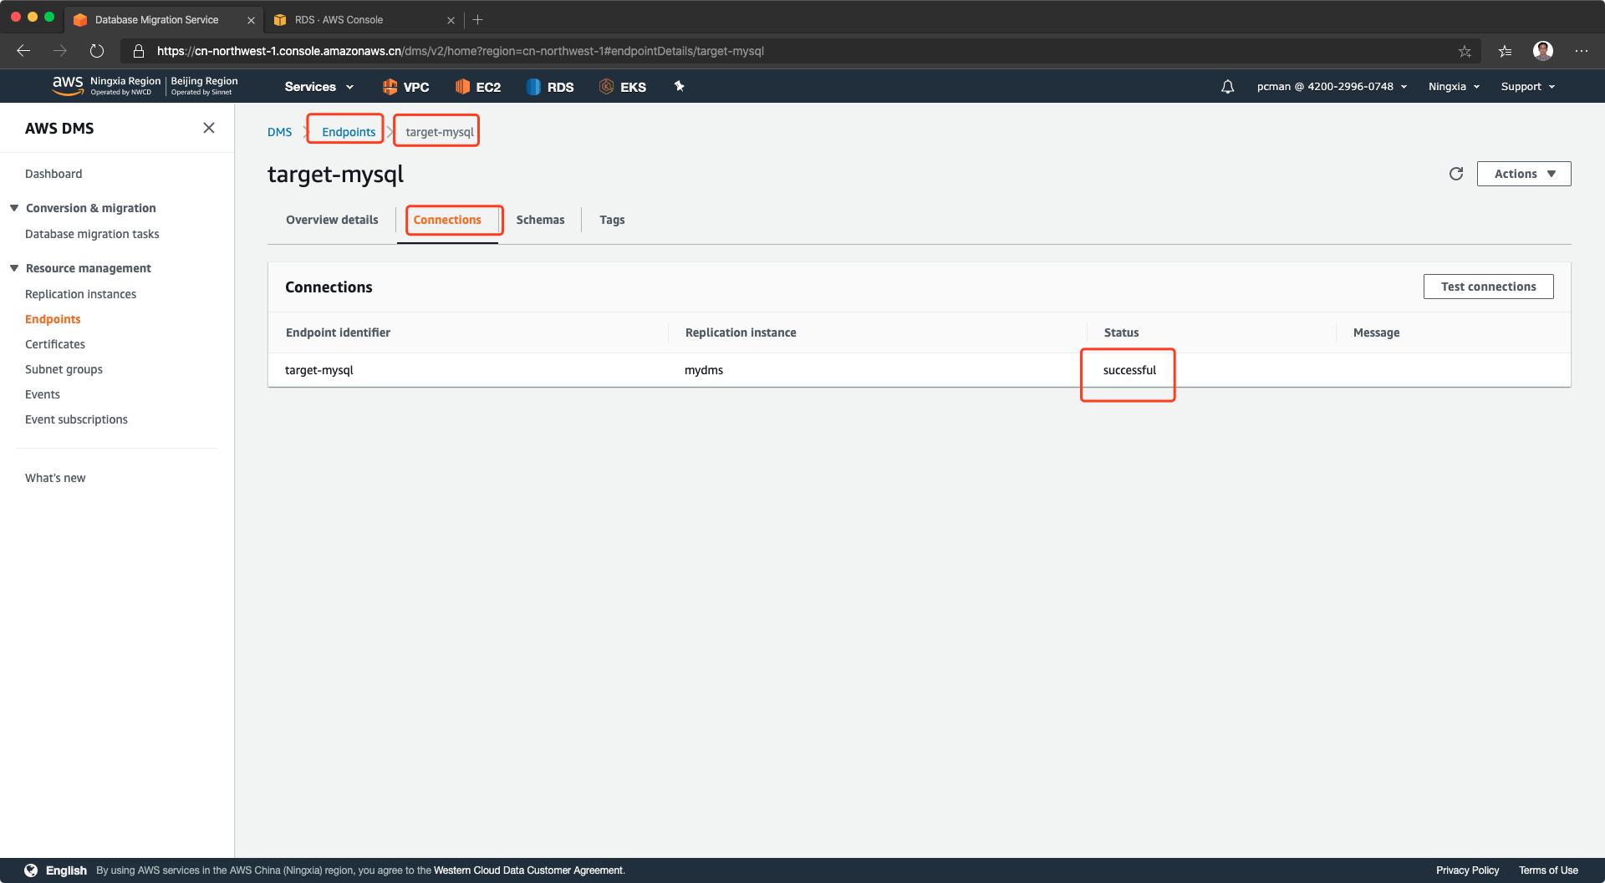This screenshot has width=1605, height=883.
Task: Switch to the Overview details tab
Action: 332,220
